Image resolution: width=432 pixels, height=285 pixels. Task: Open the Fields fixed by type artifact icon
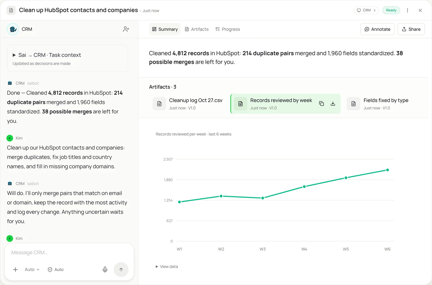353,104
